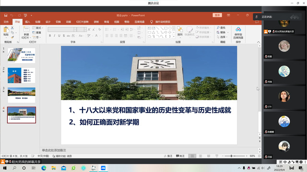This screenshot has width=307, height=172.
Task: Open font name dropdown arrow
Action: point(75,30)
